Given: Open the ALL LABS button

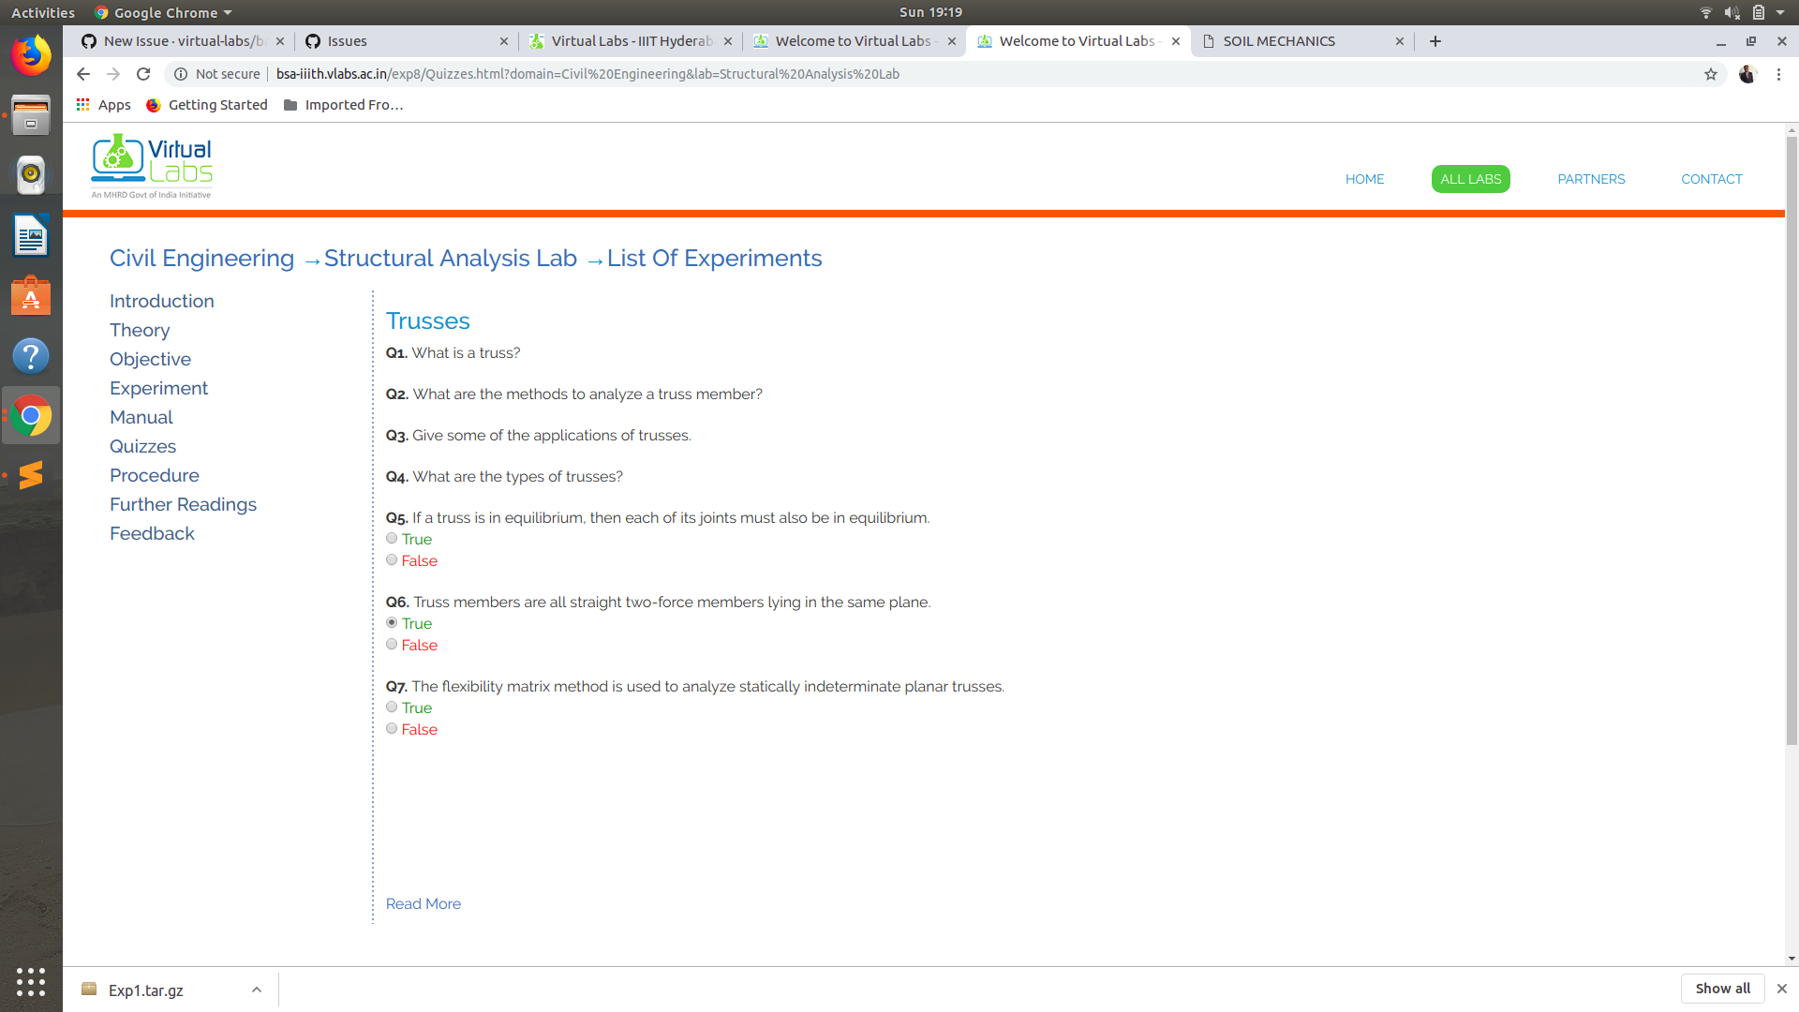Looking at the screenshot, I should tap(1470, 178).
